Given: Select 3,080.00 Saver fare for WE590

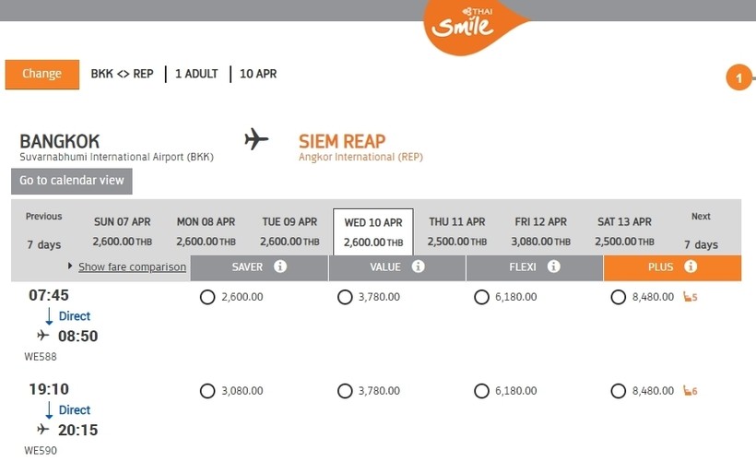Looking at the screenshot, I should (x=207, y=391).
